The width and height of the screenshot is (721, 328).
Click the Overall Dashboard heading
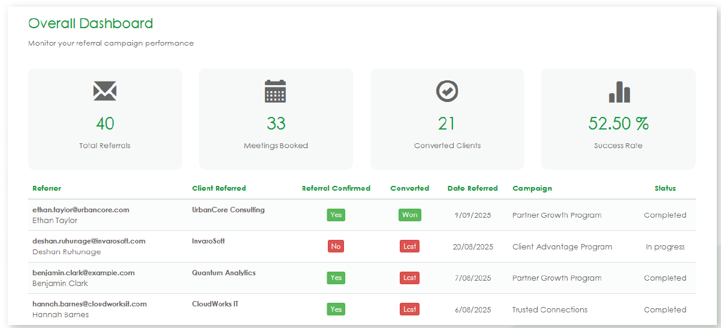point(90,23)
